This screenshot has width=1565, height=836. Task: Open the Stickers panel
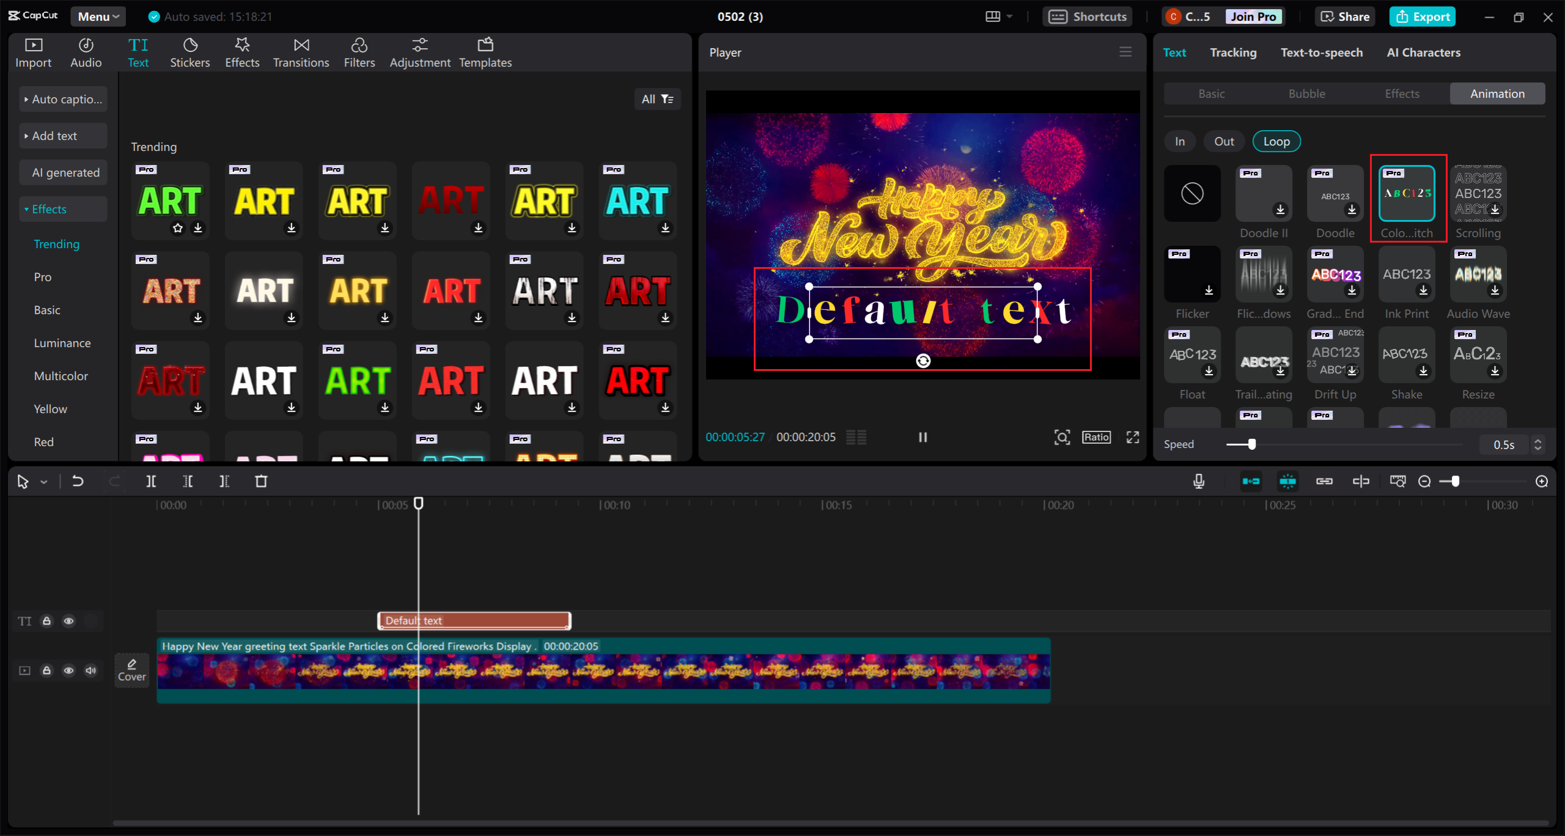(190, 53)
